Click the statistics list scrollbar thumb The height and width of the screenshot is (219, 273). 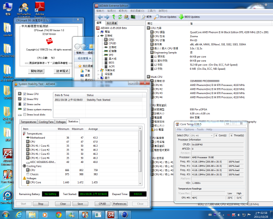point(140,151)
